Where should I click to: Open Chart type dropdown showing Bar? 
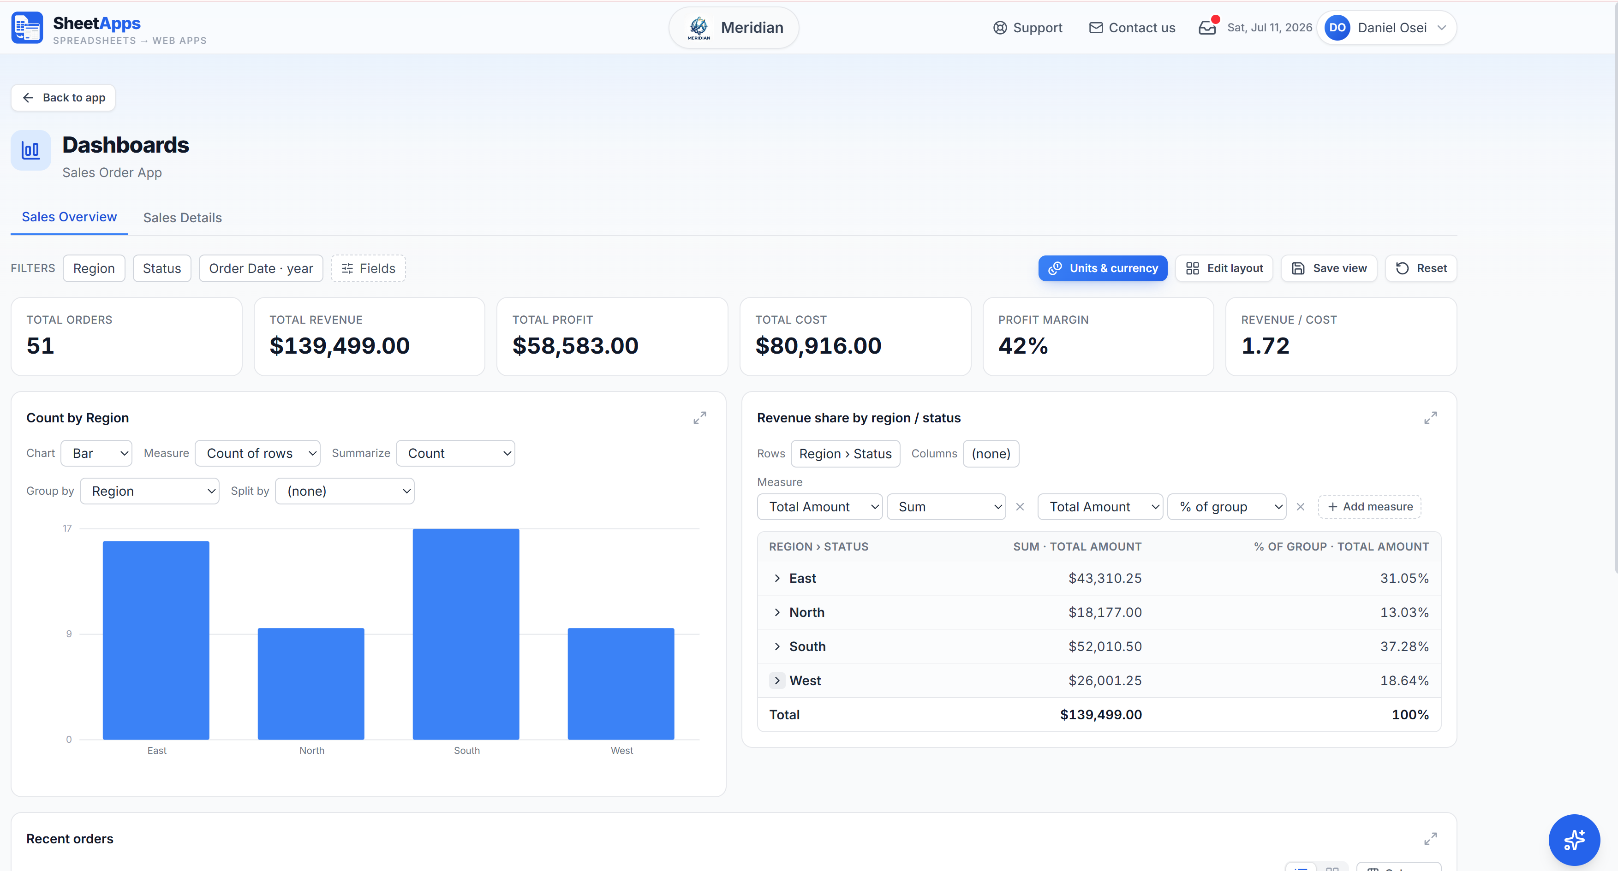point(96,453)
